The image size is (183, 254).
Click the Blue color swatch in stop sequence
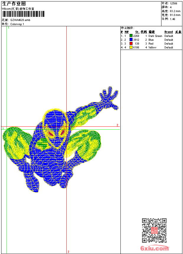pyautogui.click(x=131, y=40)
